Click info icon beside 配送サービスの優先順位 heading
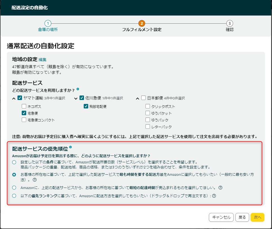 [x=70, y=147]
